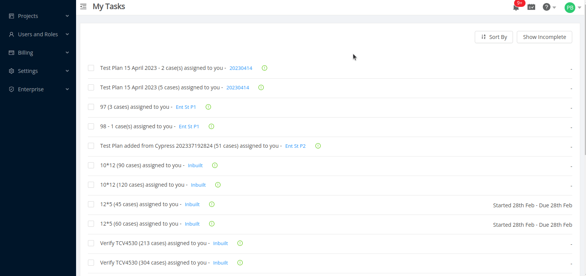Check the TCV4530 (304 cases) task checkbox
The image size is (586, 276).
(x=91, y=263)
